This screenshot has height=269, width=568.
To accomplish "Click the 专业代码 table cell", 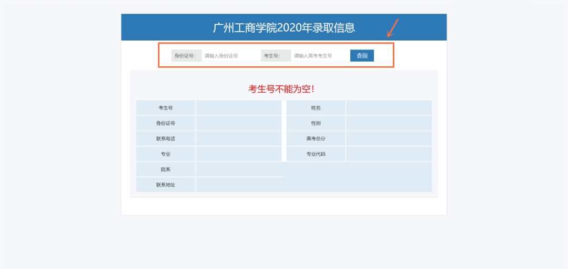I will point(316,154).
